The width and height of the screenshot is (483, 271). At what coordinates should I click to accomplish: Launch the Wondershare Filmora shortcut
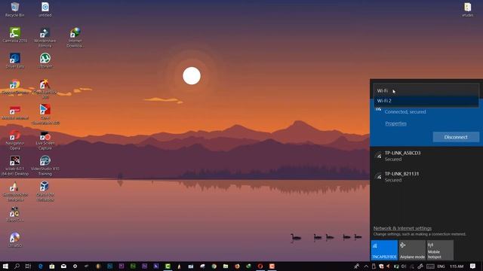click(45, 37)
